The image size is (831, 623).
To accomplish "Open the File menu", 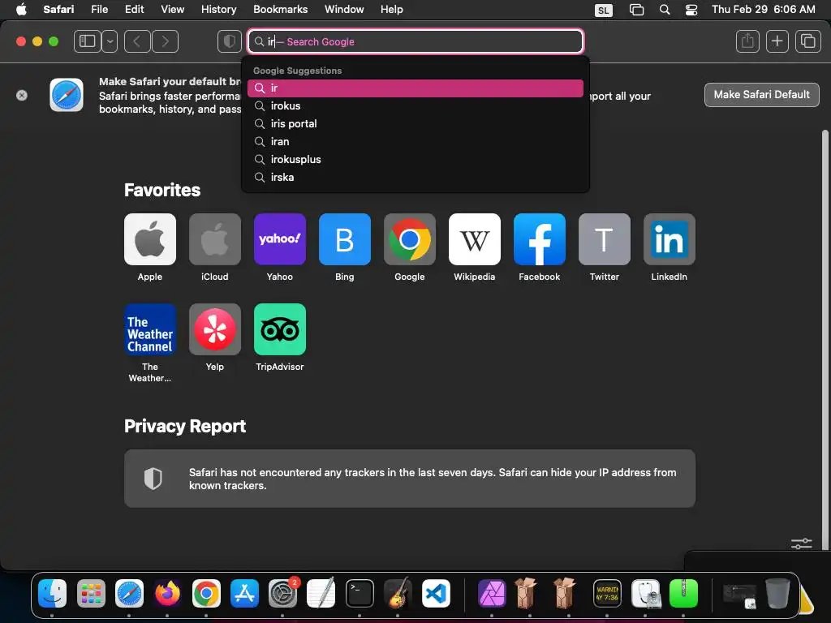I will coord(99,10).
